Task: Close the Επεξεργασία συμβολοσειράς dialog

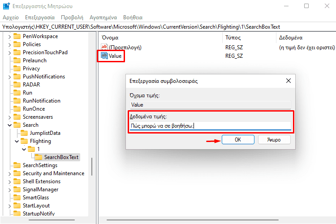Action: pos(289,81)
